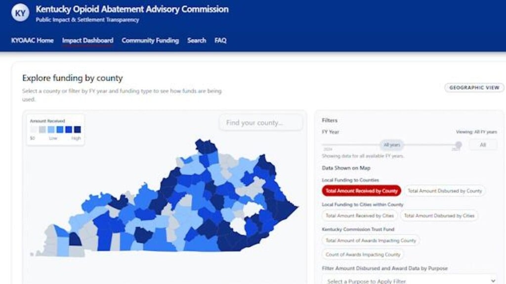Click the white $0 legend swatch
This screenshot has height=284, width=506.
tap(33, 130)
